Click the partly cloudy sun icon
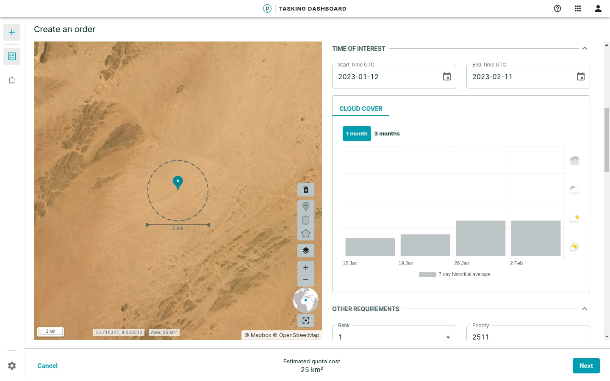The width and height of the screenshot is (610, 381). click(x=574, y=218)
